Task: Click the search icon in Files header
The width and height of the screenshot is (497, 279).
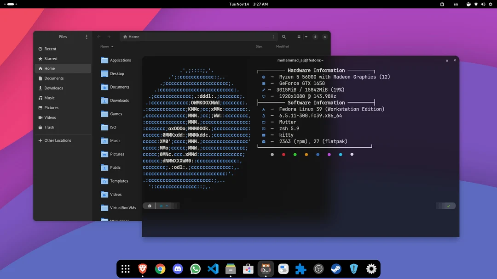Action: tap(284, 37)
